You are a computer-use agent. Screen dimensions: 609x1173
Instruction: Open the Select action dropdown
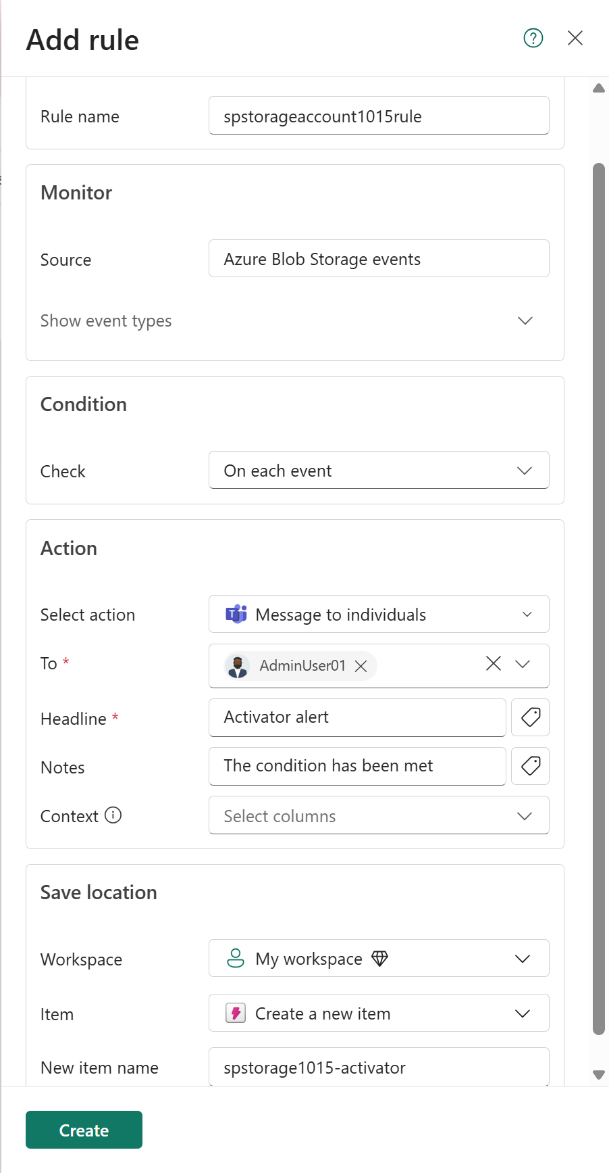(x=379, y=614)
